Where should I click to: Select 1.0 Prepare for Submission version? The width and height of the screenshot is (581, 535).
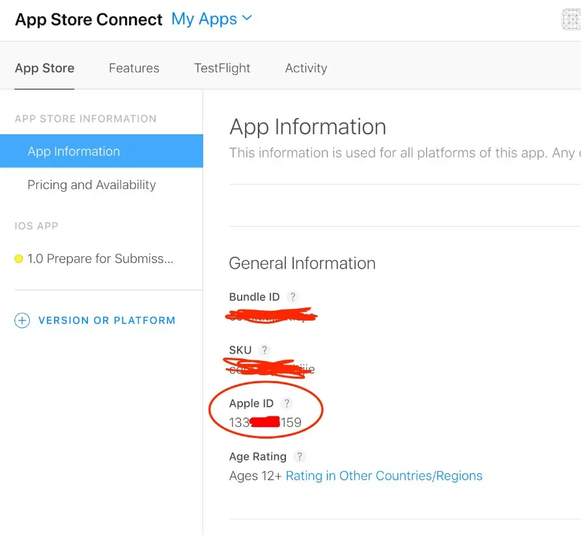[x=100, y=259]
